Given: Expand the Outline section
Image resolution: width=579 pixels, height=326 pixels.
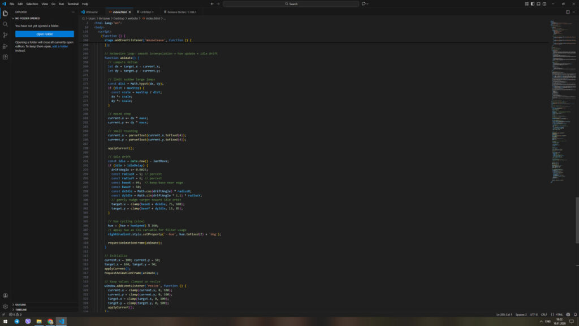Looking at the screenshot, I should point(20,304).
